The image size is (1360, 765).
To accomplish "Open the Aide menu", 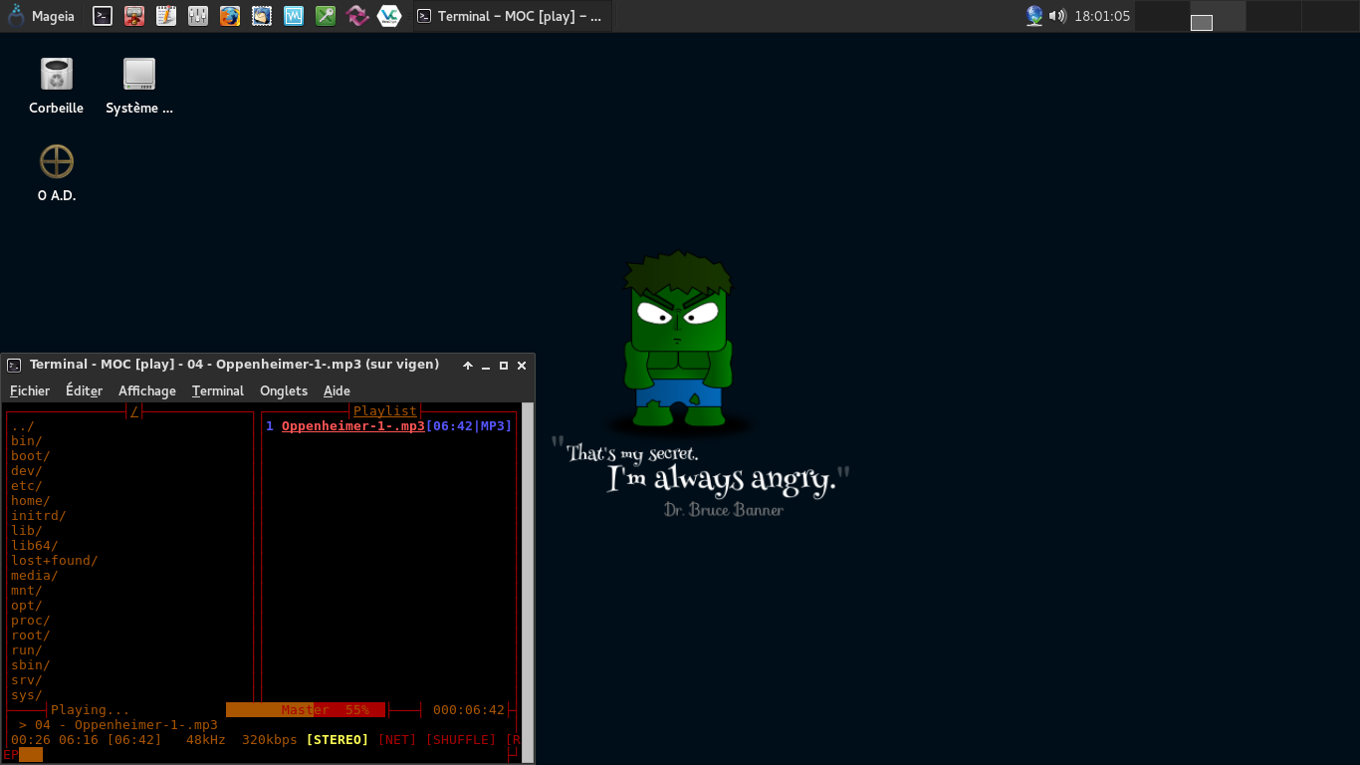I will tap(337, 390).
